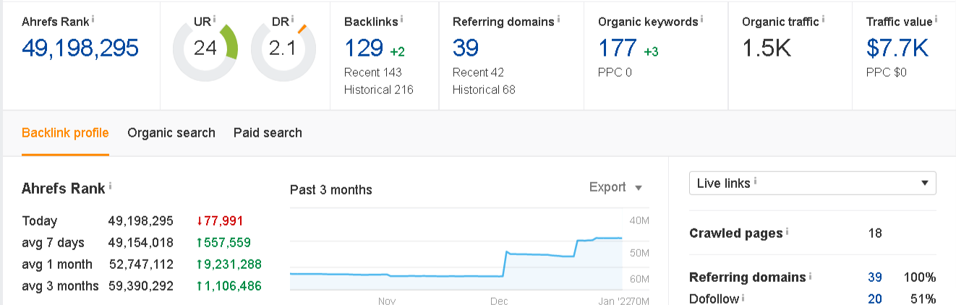The height and width of the screenshot is (305, 956).
Task: Click the avg 3 months rank value 59,390,292
Action: 141,286
